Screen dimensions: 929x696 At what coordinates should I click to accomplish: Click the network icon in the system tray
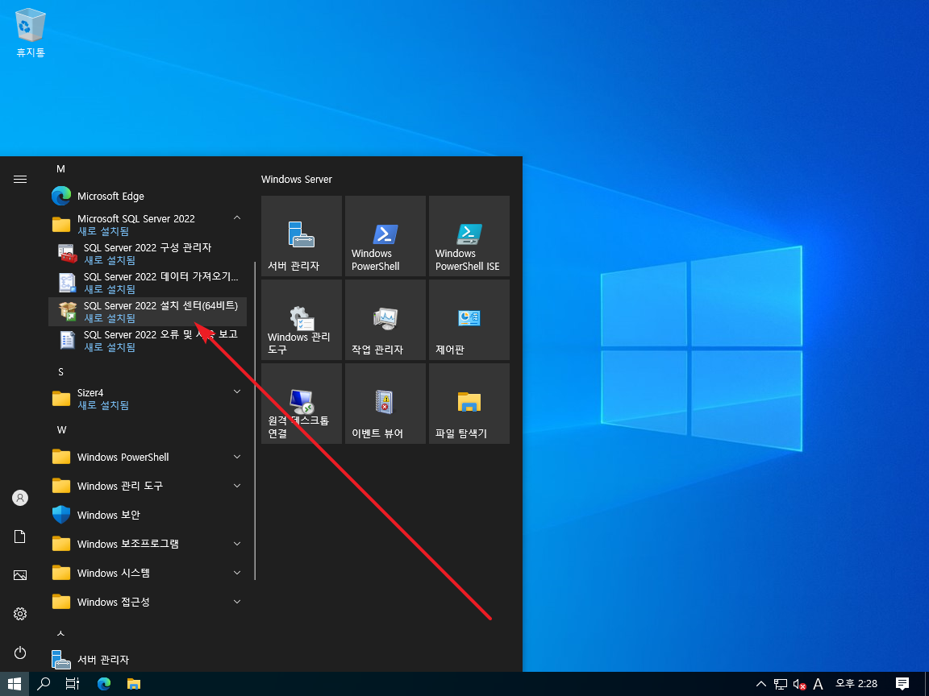tap(781, 684)
